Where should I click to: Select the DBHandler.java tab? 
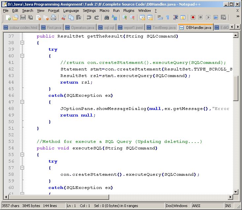pos(196,27)
